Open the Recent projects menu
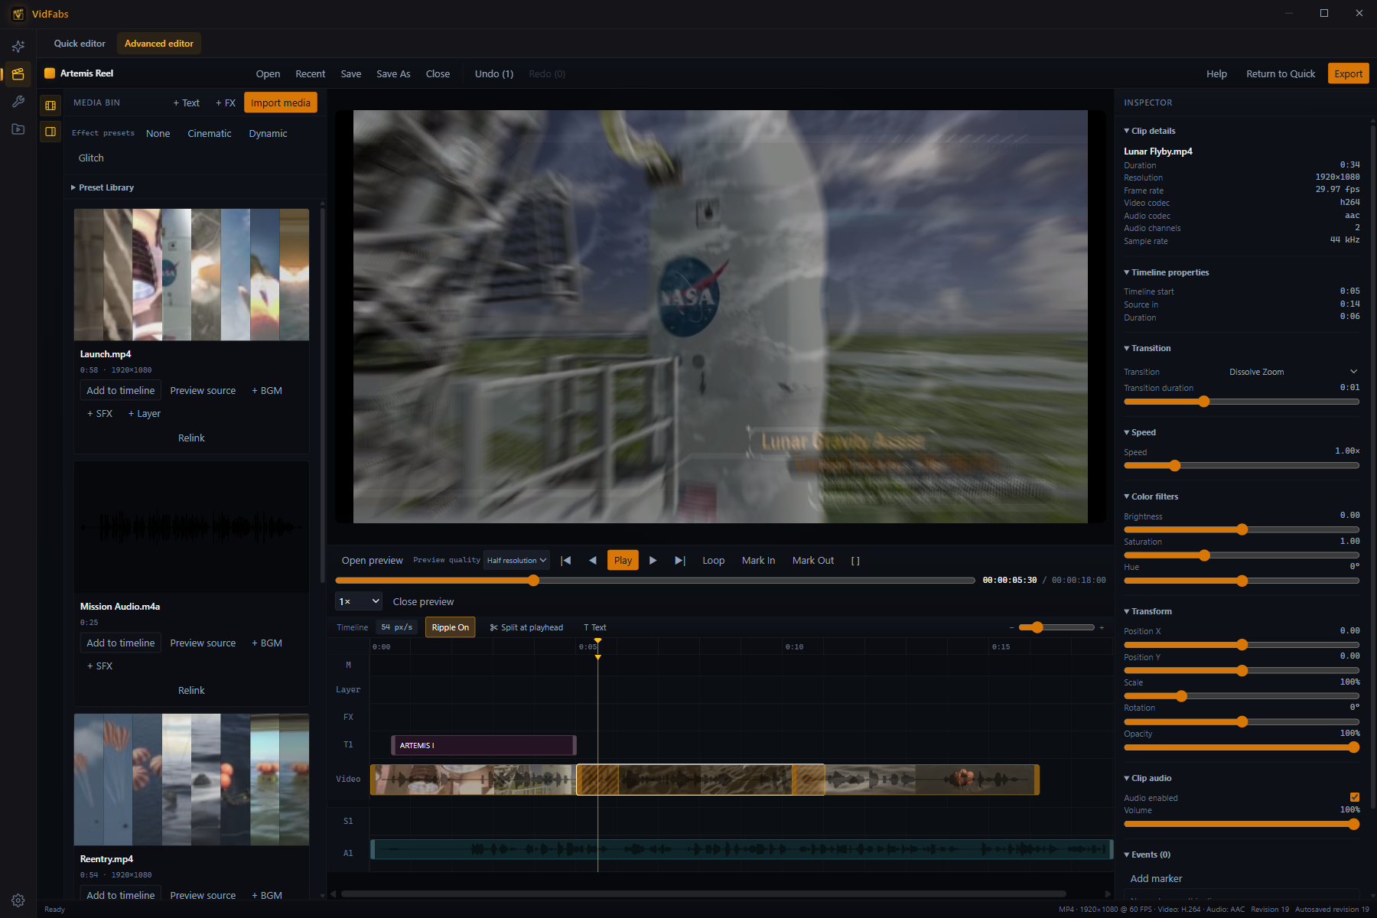Viewport: 1377px width, 918px height. [311, 74]
